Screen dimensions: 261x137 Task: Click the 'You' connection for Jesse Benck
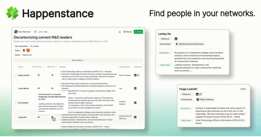point(121,88)
